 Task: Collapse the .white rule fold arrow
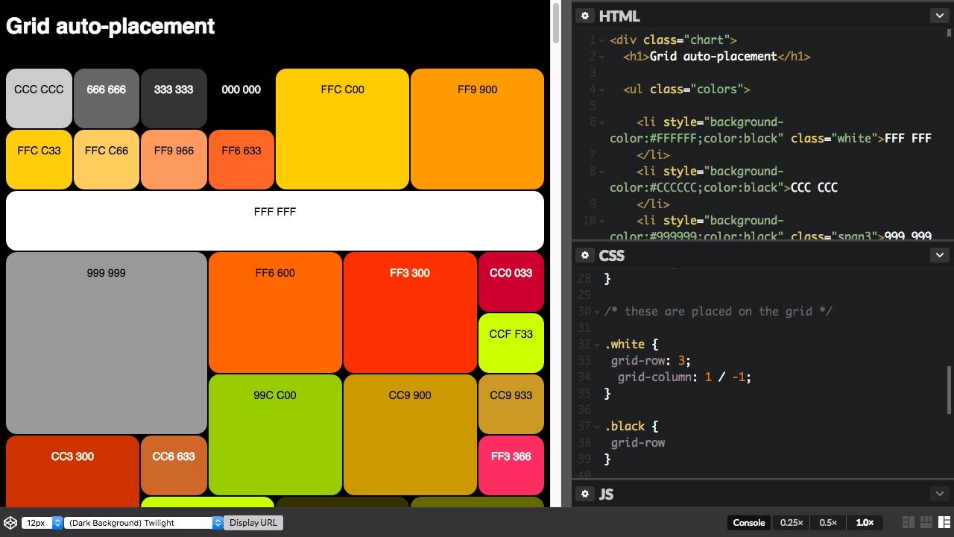coord(596,345)
